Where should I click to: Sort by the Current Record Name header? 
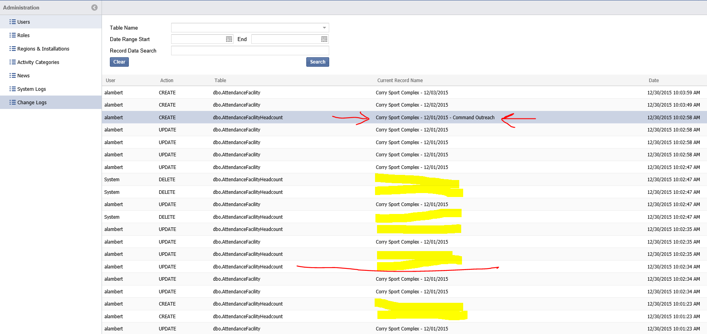click(x=400, y=81)
